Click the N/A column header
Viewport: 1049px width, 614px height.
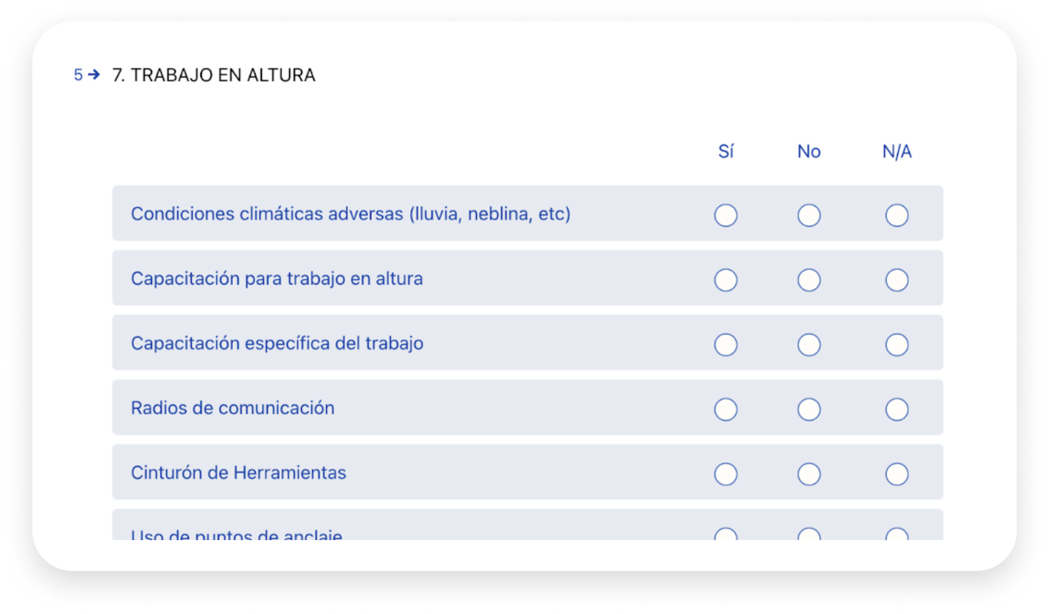point(897,152)
